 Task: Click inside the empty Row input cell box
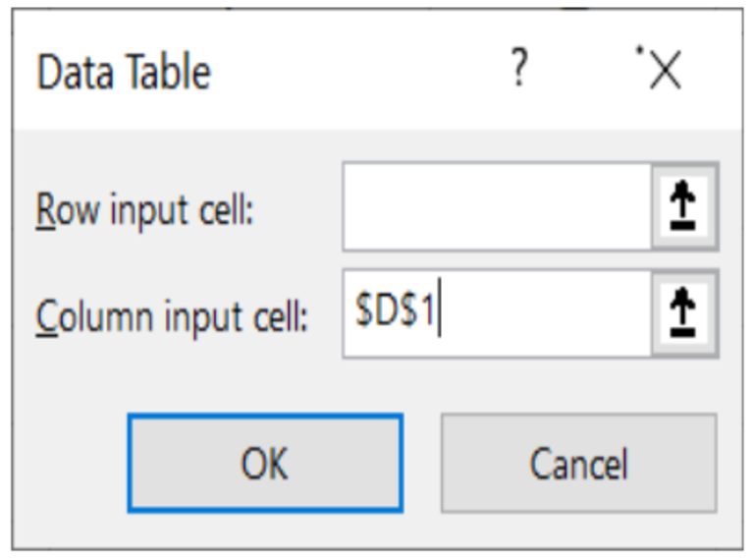[496, 207]
